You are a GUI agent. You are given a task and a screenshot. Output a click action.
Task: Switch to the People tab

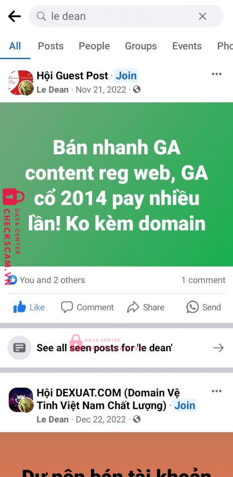click(94, 46)
